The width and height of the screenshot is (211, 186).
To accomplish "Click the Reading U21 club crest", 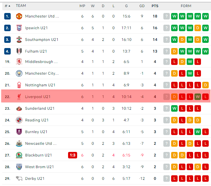I will coord(19,120).
